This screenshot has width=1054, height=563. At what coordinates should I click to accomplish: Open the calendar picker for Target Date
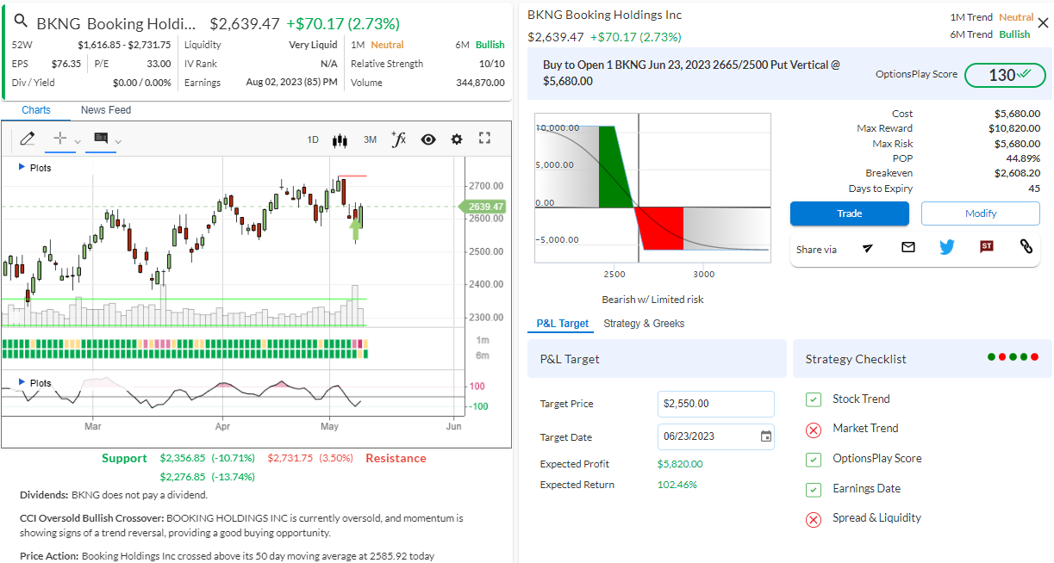point(766,436)
